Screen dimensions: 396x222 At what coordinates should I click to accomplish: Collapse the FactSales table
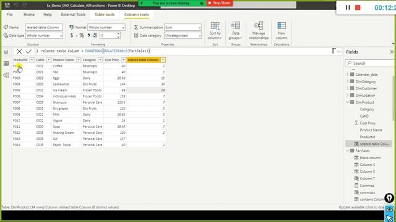348,150
